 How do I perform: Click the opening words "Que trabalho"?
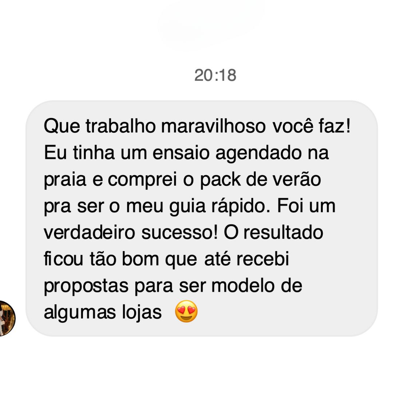tap(100, 126)
